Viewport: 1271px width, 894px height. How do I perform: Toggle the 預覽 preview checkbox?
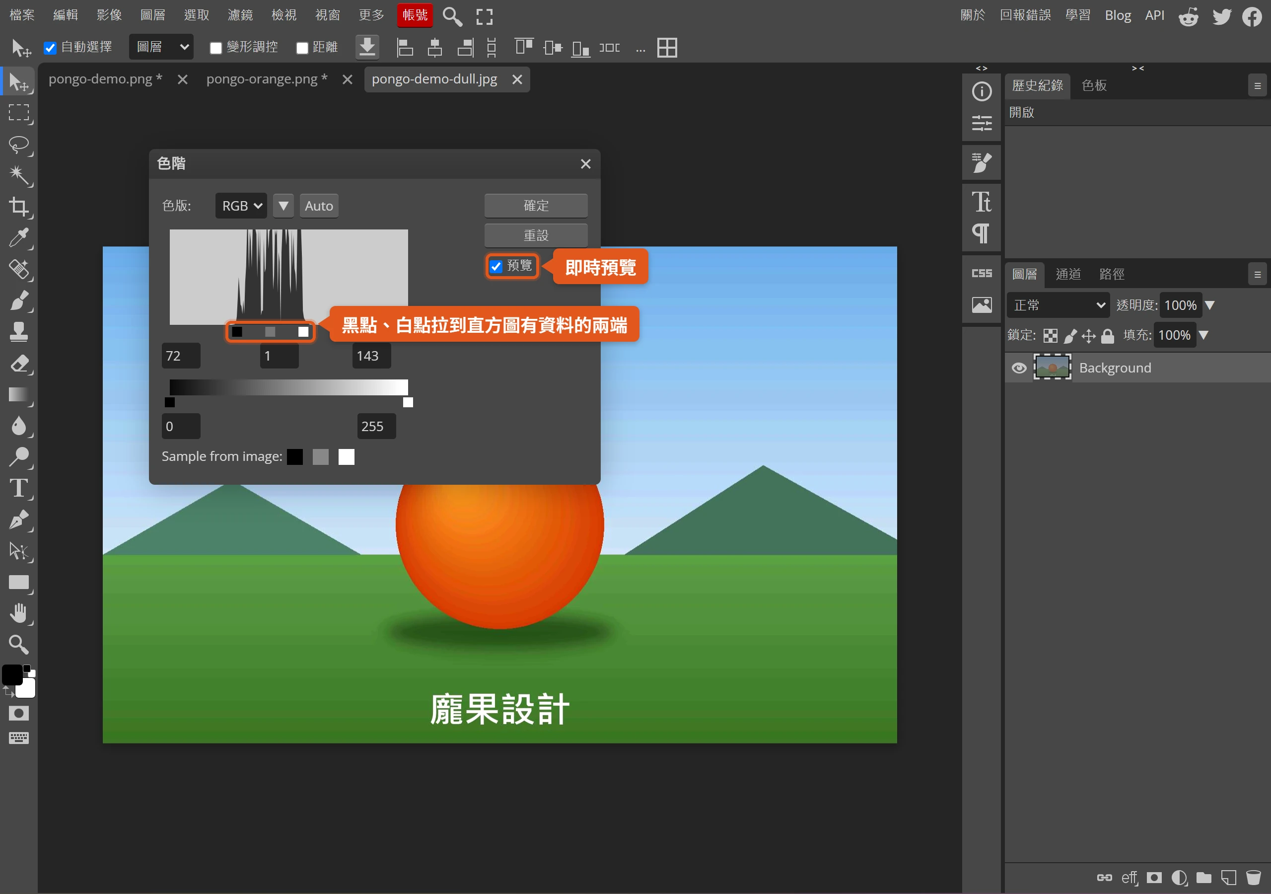pos(496,266)
